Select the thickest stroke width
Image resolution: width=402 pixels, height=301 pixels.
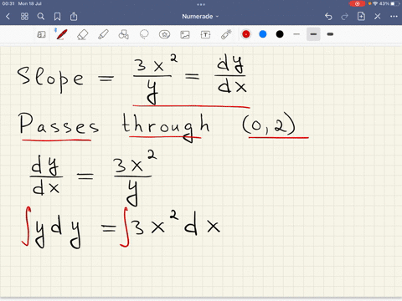coord(330,34)
